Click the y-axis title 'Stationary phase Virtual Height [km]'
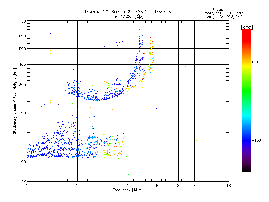Viewport: 269px width, 202px height. [x=14, y=101]
